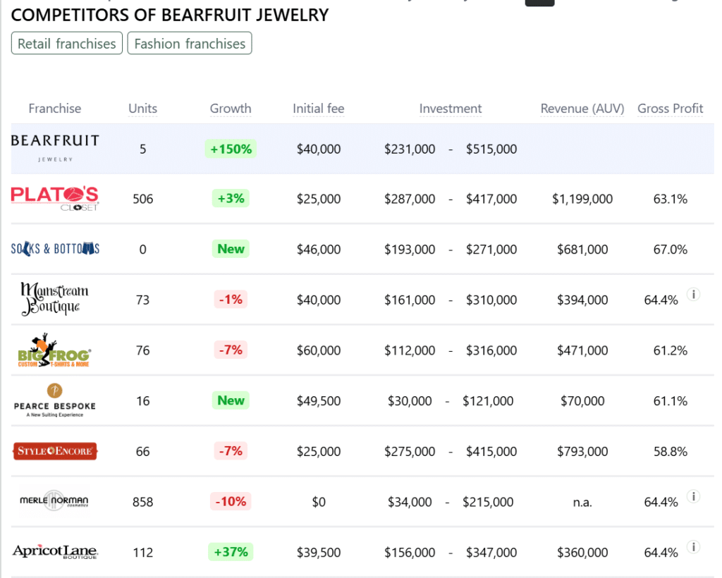
Task: Click the $30,000 investment minimum
Action: pos(410,401)
